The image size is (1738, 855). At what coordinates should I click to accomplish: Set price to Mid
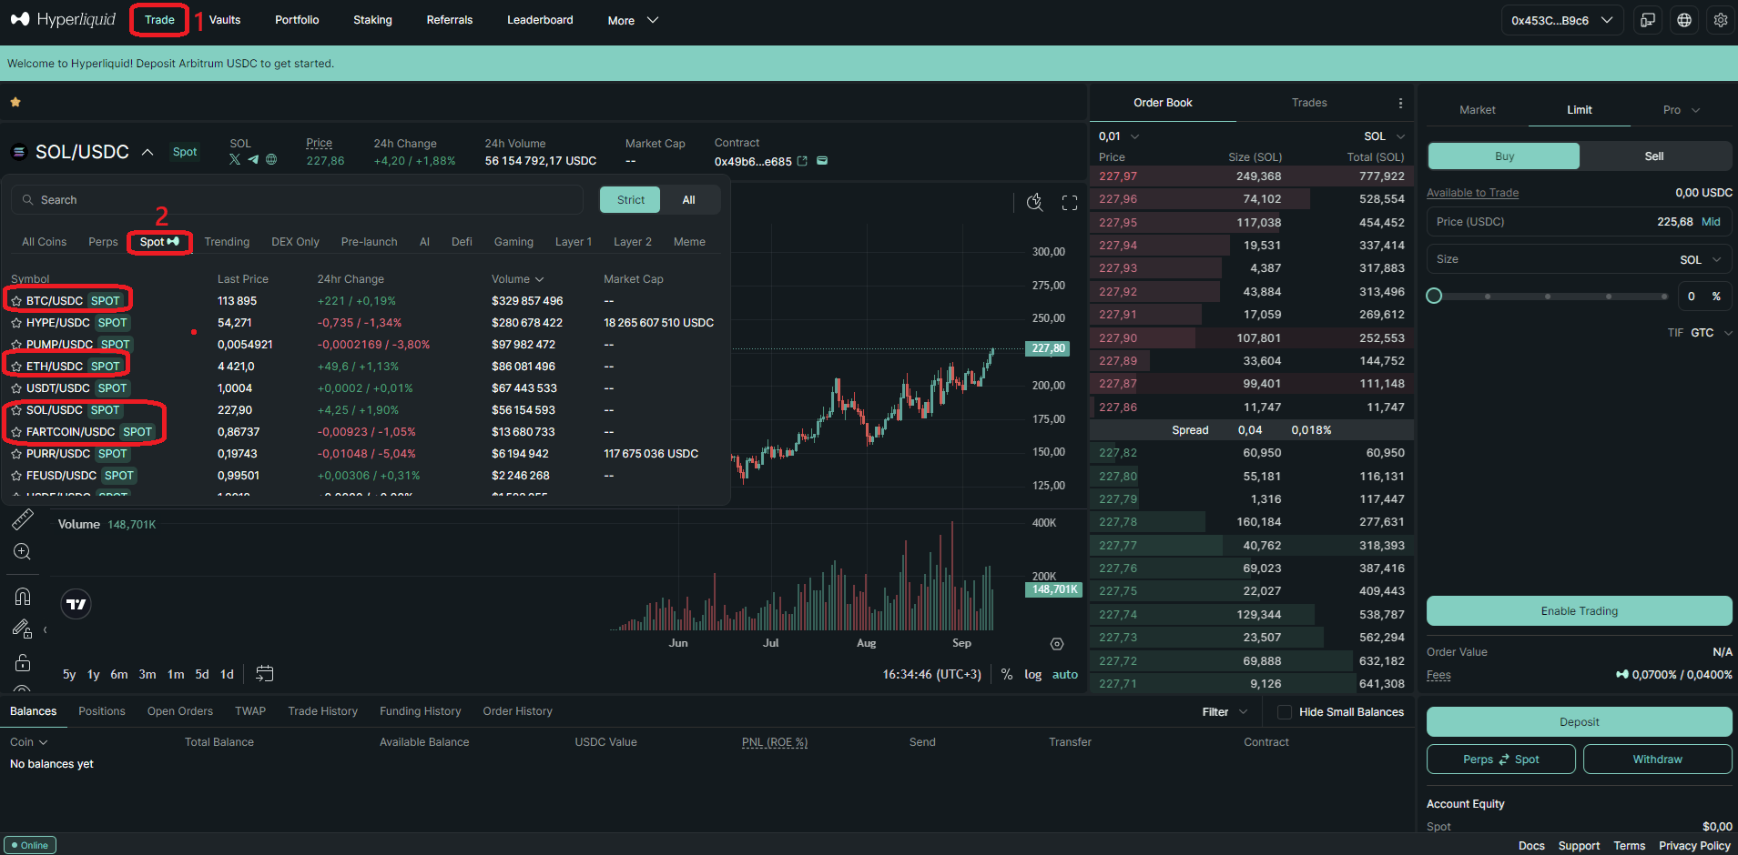1711,222
